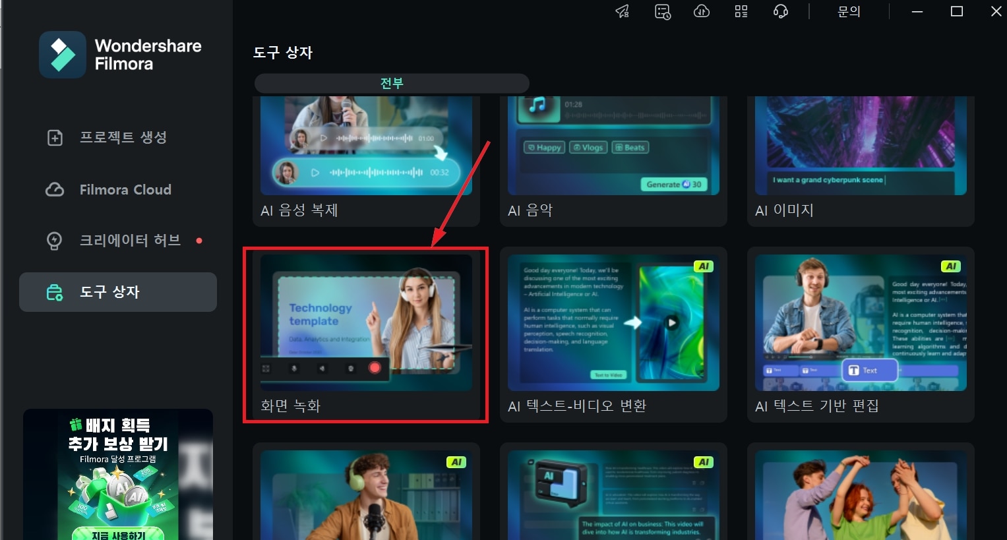Click the 프로젝트 생성 plus icon
The image size is (1007, 540).
pos(55,138)
